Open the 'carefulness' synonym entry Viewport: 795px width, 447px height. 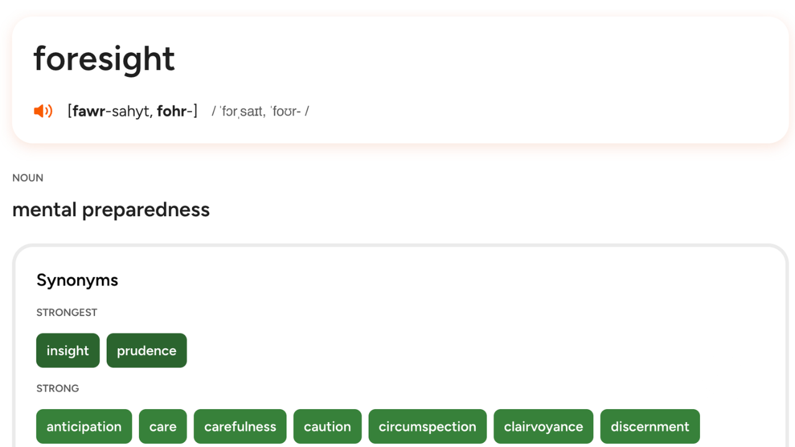point(240,427)
